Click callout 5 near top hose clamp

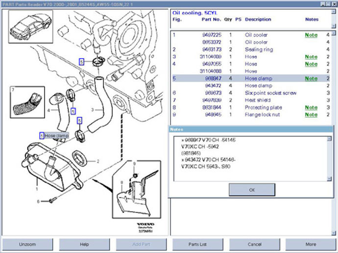tap(81, 62)
